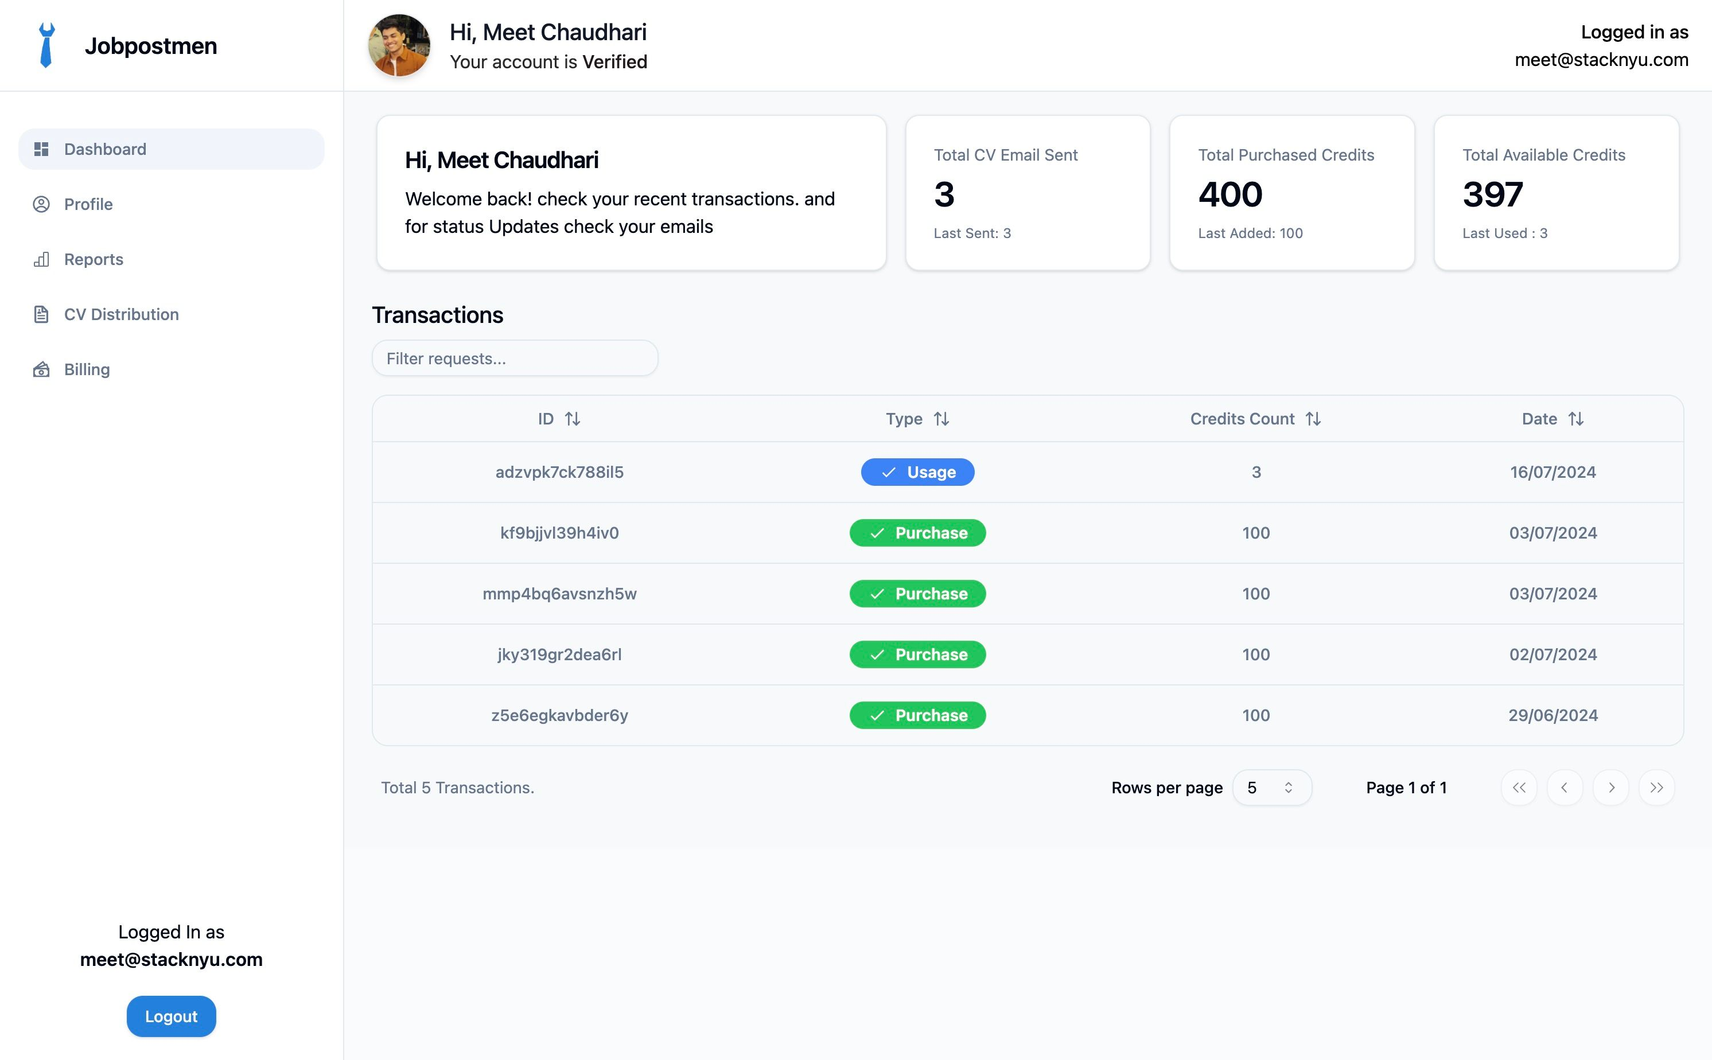Select CV Distribution menu item
The height and width of the screenshot is (1060, 1712).
coord(121,313)
